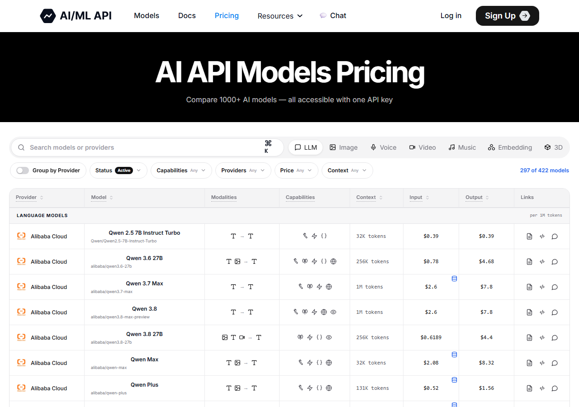The image size is (579, 407).
Task: Open docs page icon for Qwen 2.5 7B Instruct Turbo
Action: pos(529,237)
